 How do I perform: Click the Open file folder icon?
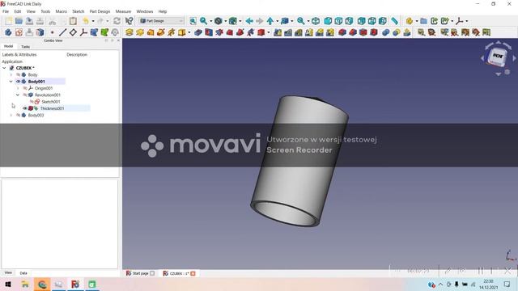click(19, 21)
